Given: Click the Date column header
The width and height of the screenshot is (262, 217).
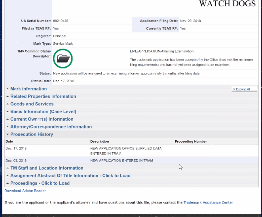Looking at the screenshot, I should pos(9,142).
